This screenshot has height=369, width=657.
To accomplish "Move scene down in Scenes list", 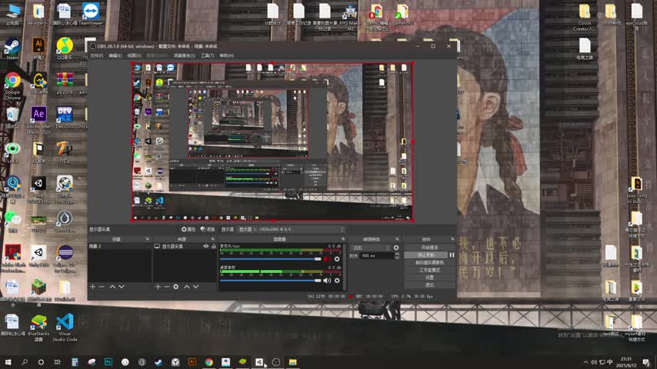I will point(122,287).
